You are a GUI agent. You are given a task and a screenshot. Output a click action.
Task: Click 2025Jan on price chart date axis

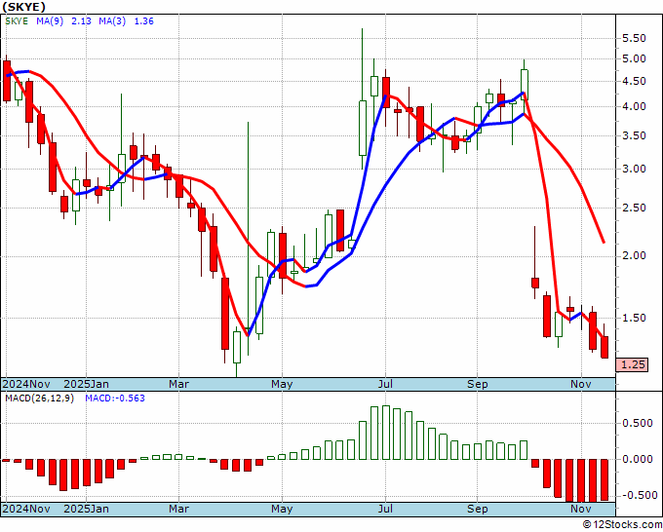coord(86,384)
